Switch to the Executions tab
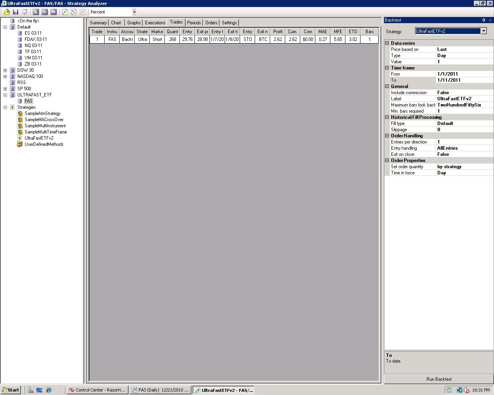The width and height of the screenshot is (494, 395). [155, 23]
